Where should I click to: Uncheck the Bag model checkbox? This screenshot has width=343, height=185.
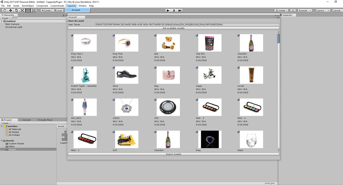pyautogui.click(x=155, y=67)
